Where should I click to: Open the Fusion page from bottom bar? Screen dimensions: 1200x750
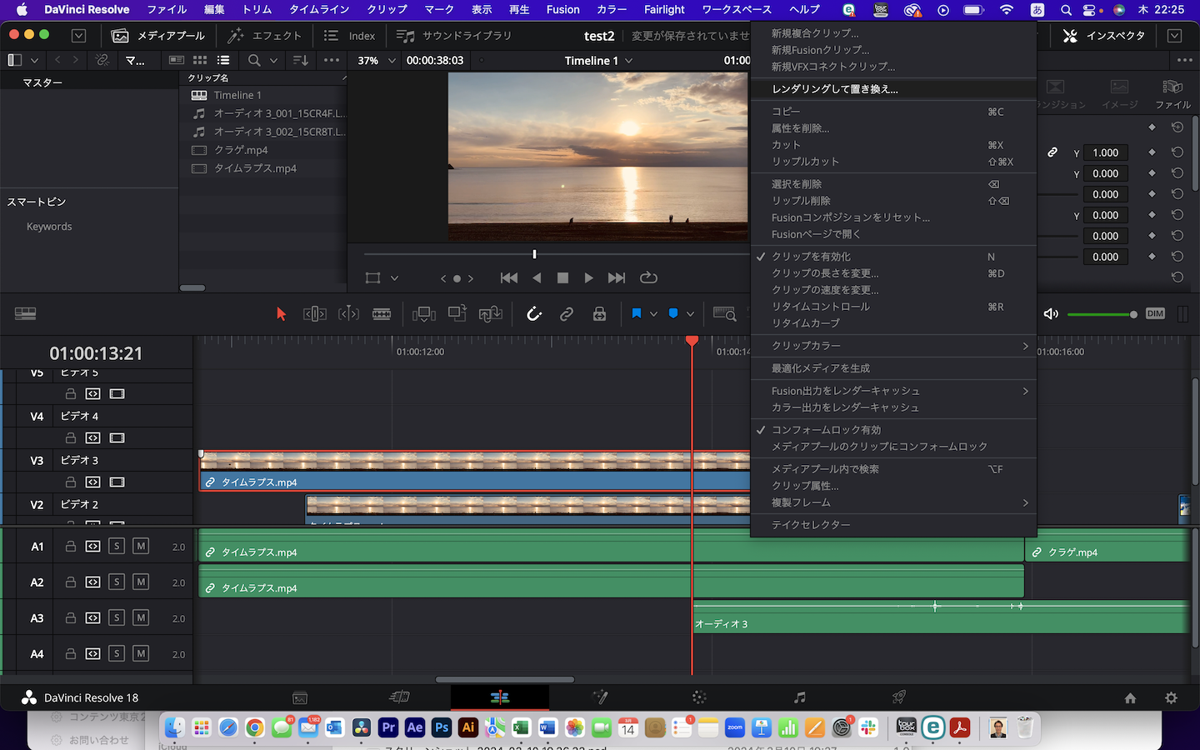tap(601, 697)
